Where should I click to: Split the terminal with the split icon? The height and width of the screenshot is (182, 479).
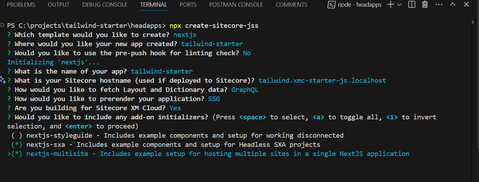[x=412, y=5]
